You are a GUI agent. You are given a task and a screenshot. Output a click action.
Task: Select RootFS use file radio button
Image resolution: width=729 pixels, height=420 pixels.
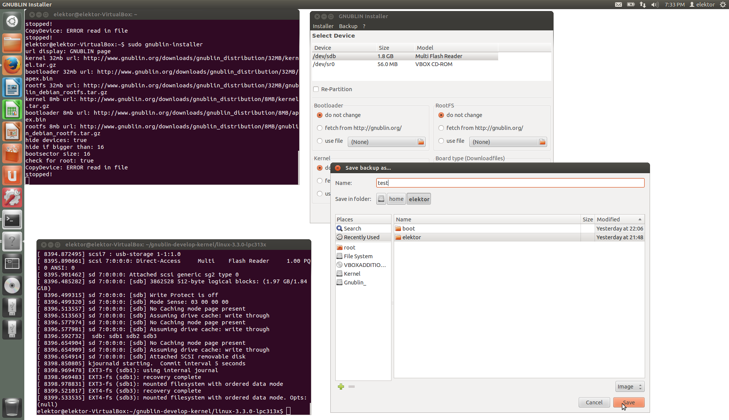click(x=441, y=141)
